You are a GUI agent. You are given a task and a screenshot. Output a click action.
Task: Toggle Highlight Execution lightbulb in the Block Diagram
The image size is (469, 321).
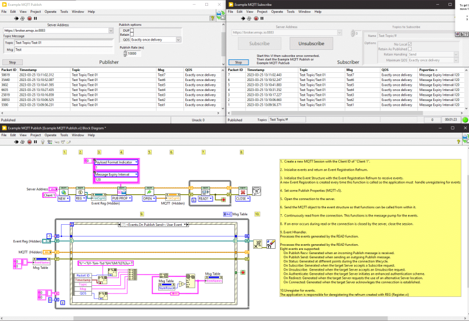pos(44,141)
